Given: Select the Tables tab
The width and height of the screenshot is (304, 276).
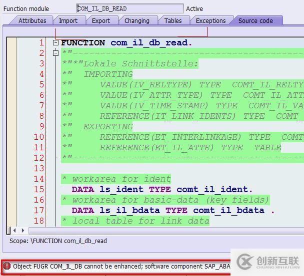Looking at the screenshot, I should [x=173, y=20].
